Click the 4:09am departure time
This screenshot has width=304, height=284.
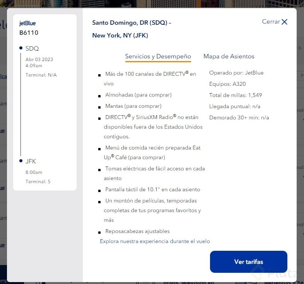(x=34, y=66)
